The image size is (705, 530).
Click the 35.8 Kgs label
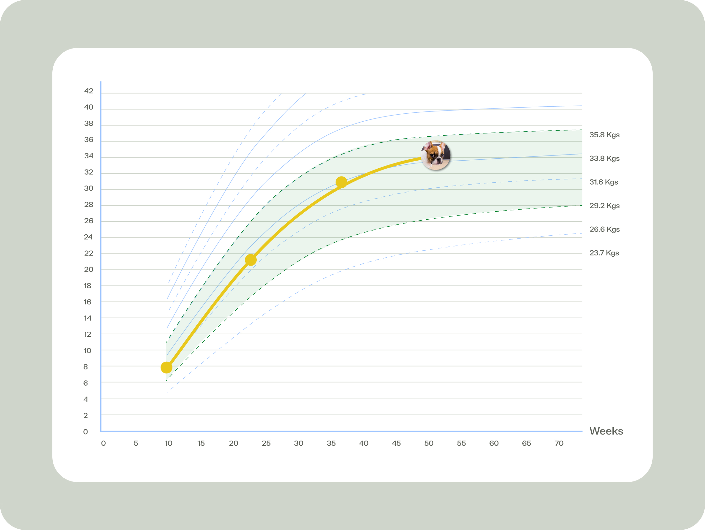(604, 135)
